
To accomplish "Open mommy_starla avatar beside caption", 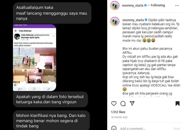I will click(115, 21).
